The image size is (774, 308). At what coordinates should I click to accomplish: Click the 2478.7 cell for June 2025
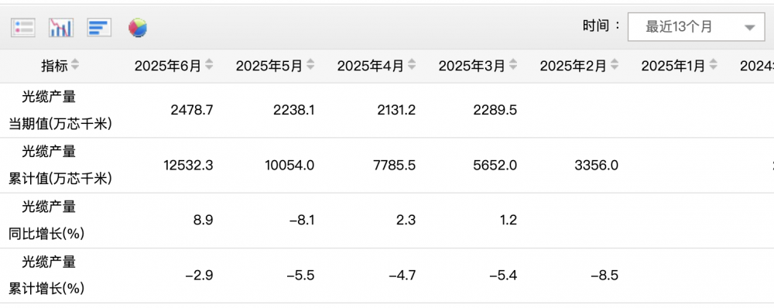(x=191, y=110)
